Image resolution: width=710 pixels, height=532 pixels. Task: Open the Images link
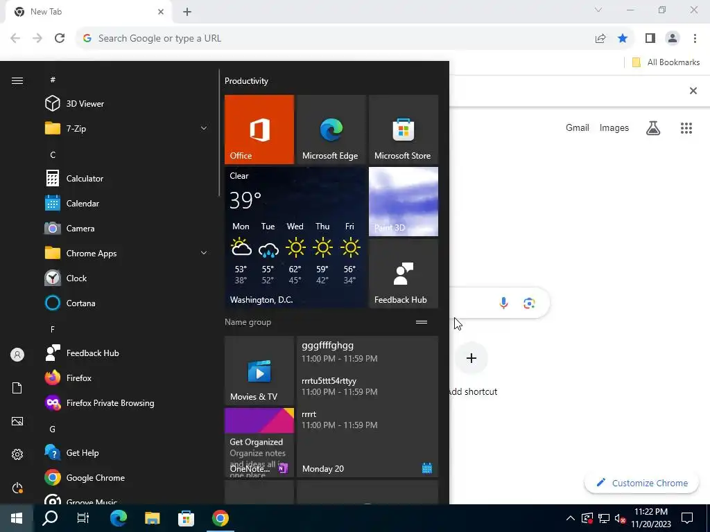[x=614, y=128]
